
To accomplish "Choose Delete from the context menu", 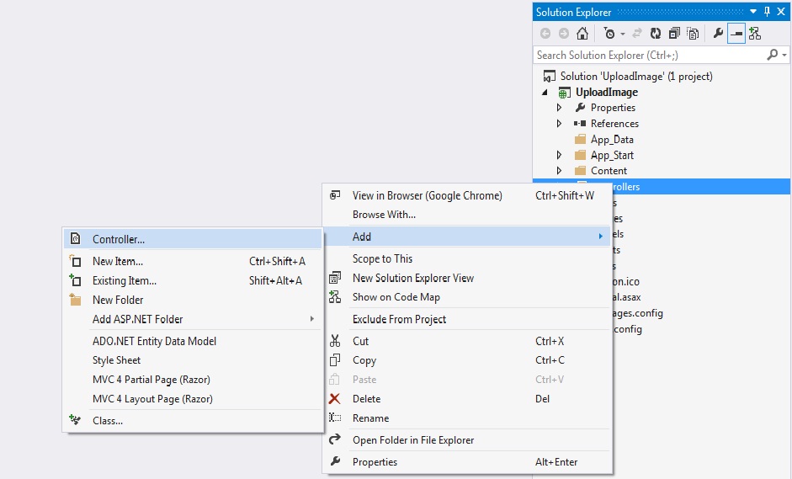I will point(467,399).
